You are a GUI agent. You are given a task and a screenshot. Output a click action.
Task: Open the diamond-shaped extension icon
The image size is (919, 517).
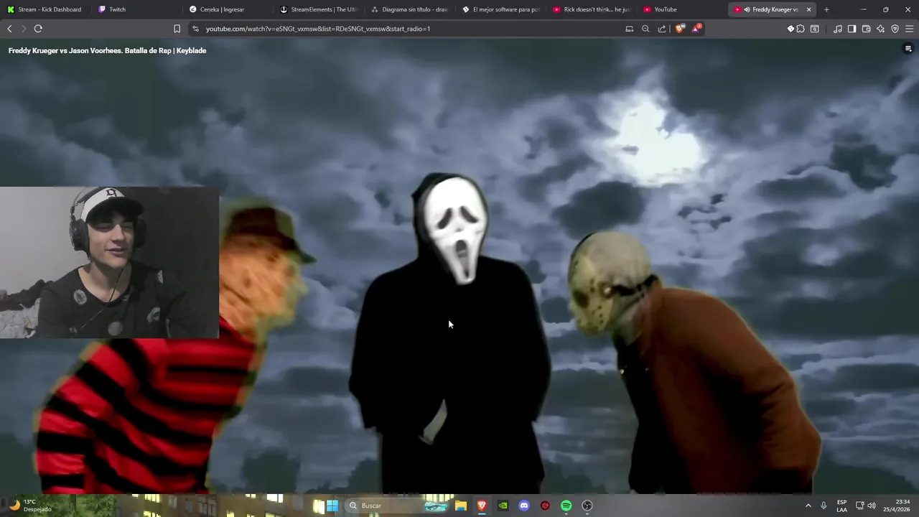point(790,29)
